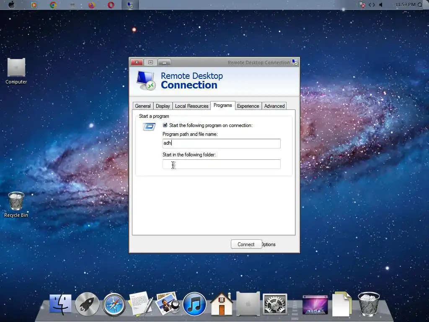Switch to the Local Resources tab

point(191,106)
